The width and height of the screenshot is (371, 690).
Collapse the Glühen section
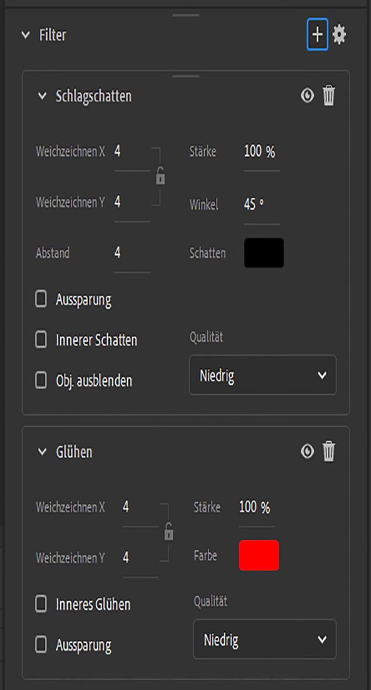42,451
